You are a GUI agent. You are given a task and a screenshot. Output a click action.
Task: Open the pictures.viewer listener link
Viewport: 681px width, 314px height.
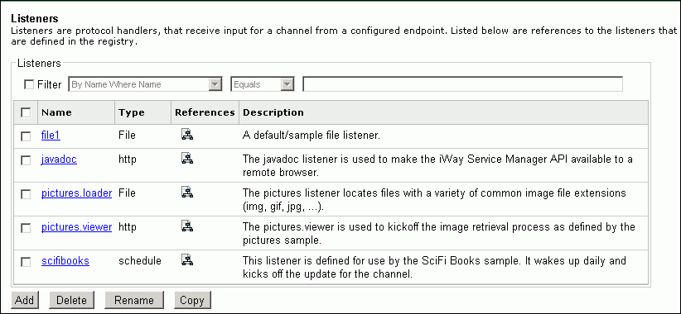[x=76, y=226]
